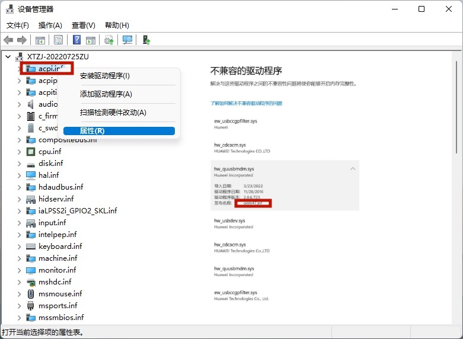Open the 操作(A) menu
Screen dimensions: 463x339
coord(50,25)
